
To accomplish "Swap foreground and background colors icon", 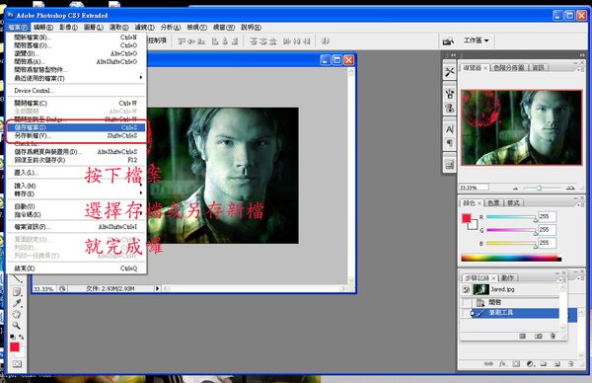I will [x=21, y=337].
